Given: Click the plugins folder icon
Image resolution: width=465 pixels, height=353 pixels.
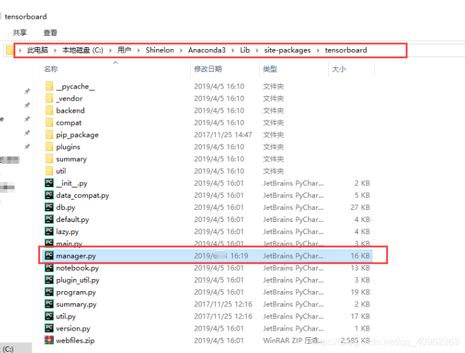Looking at the screenshot, I should [49, 147].
